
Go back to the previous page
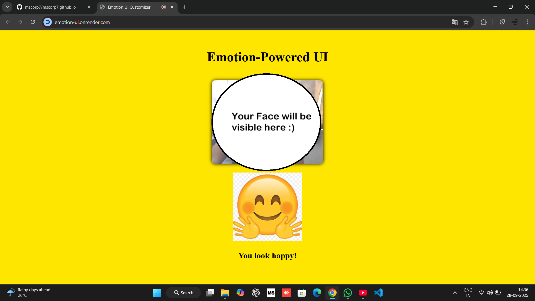8,22
